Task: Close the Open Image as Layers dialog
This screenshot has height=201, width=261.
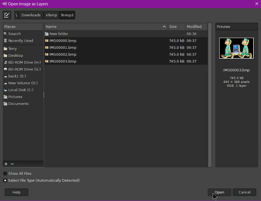Action: (x=257, y=3)
